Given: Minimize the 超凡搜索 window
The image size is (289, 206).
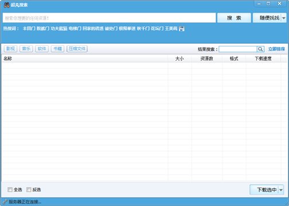Looking at the screenshot, I should coord(259,3).
